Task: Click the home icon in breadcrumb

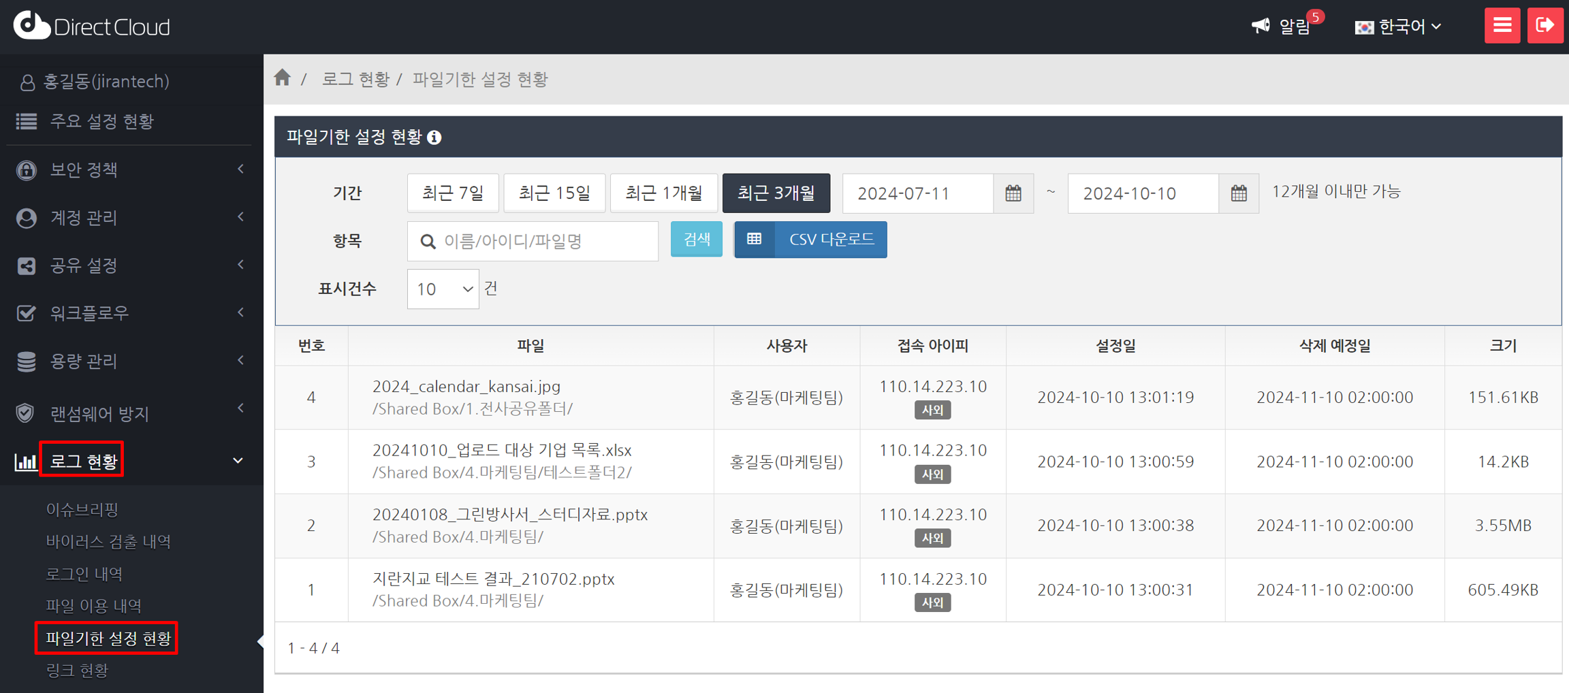Action: (x=283, y=78)
